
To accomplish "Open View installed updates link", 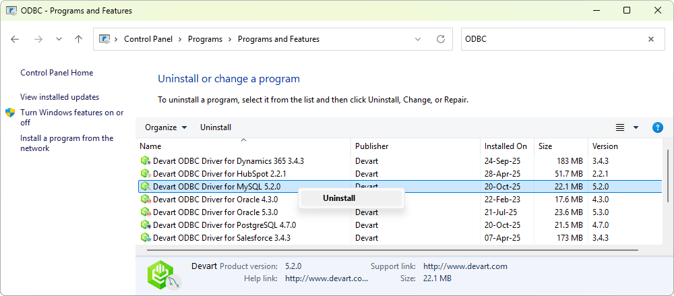I will pyautogui.click(x=60, y=97).
